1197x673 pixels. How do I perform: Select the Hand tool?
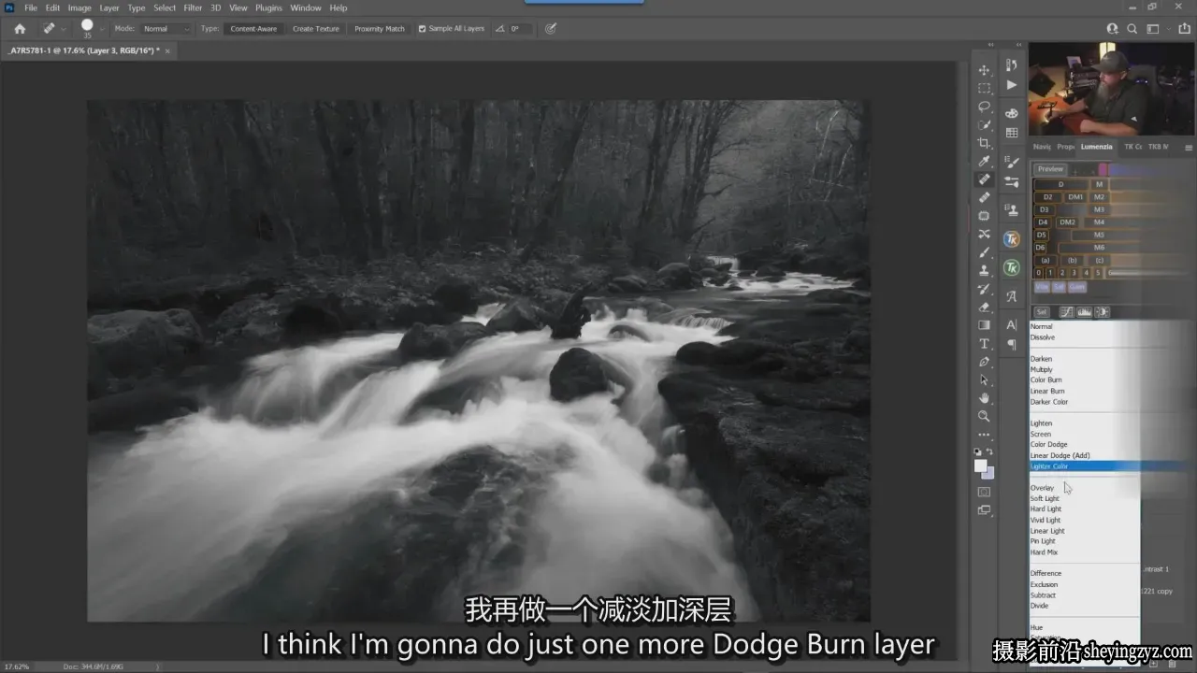pyautogui.click(x=984, y=398)
